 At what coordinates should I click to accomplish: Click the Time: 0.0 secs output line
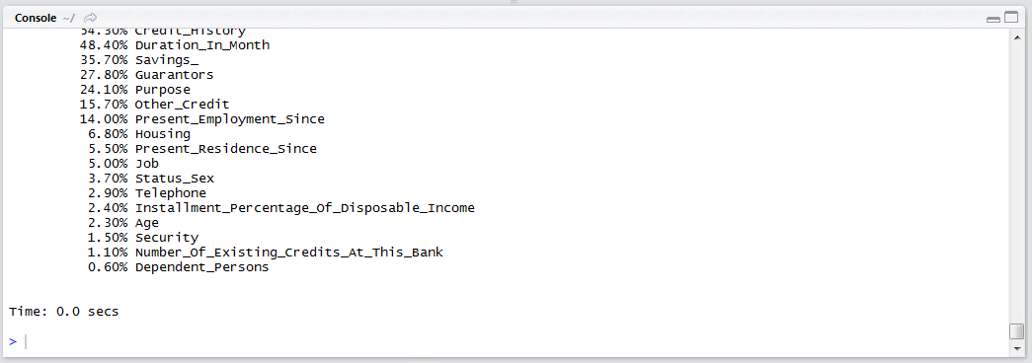[x=64, y=312]
